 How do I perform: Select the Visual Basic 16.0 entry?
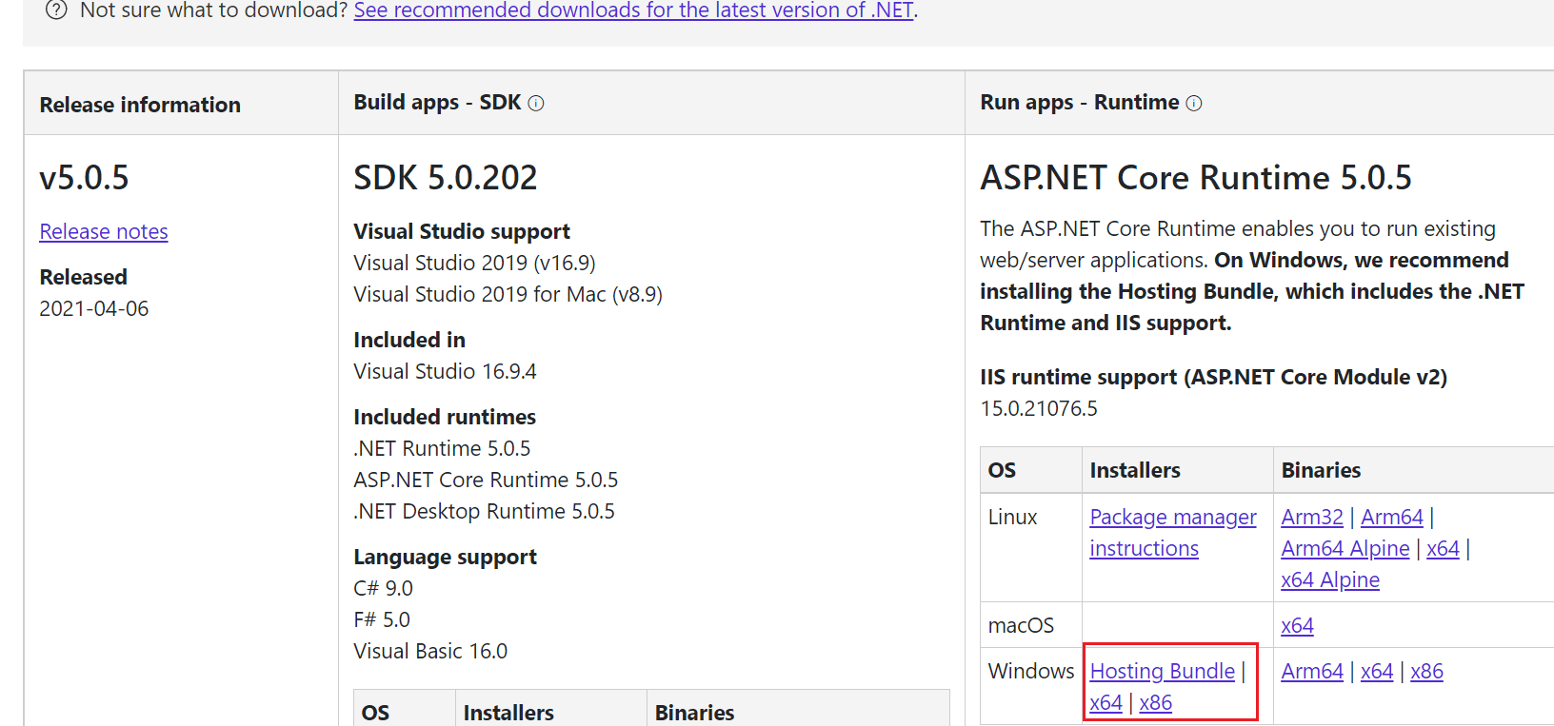[x=430, y=651]
